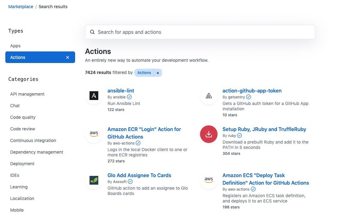Focus the Search for apps and actions field
The width and height of the screenshot is (349, 216).
click(200, 32)
